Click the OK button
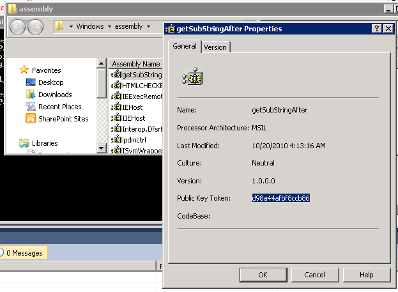 pos(263,275)
